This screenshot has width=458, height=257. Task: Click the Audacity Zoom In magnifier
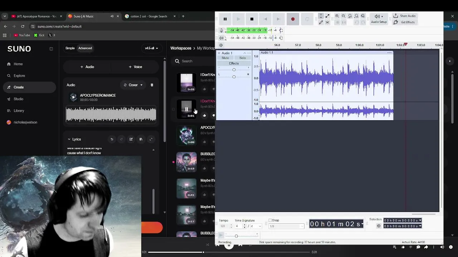point(337,16)
